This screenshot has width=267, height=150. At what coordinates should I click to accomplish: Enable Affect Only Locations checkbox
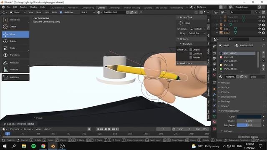click(x=191, y=54)
